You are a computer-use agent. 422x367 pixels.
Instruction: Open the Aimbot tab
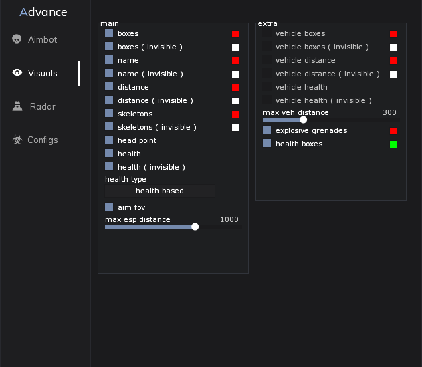[42, 39]
